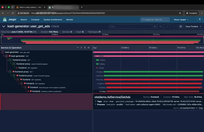Collapse frontend executing api route toggle
Screen dimensions: 204x132
(x=25, y=87)
